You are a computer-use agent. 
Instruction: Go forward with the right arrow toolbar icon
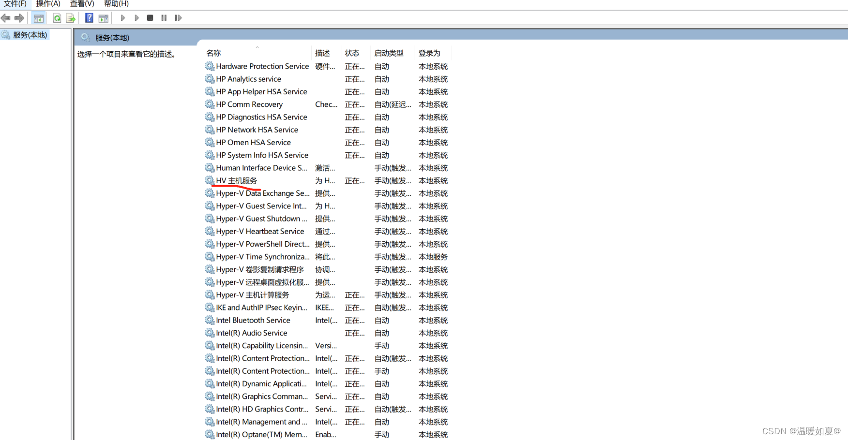(x=19, y=18)
